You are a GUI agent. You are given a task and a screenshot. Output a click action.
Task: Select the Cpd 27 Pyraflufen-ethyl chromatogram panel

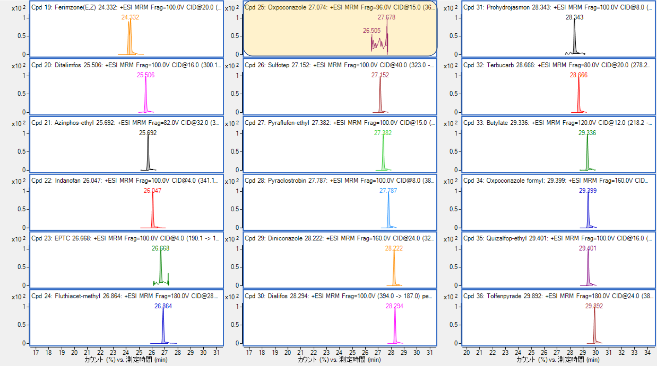(340, 144)
